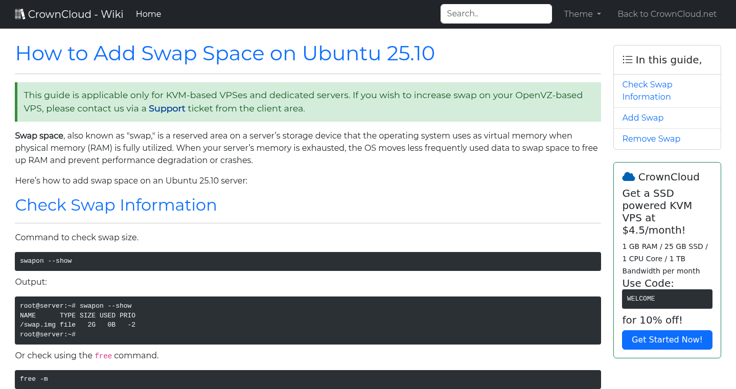The width and height of the screenshot is (736, 389).
Task: Click the inline free command code text
Action: click(x=103, y=356)
